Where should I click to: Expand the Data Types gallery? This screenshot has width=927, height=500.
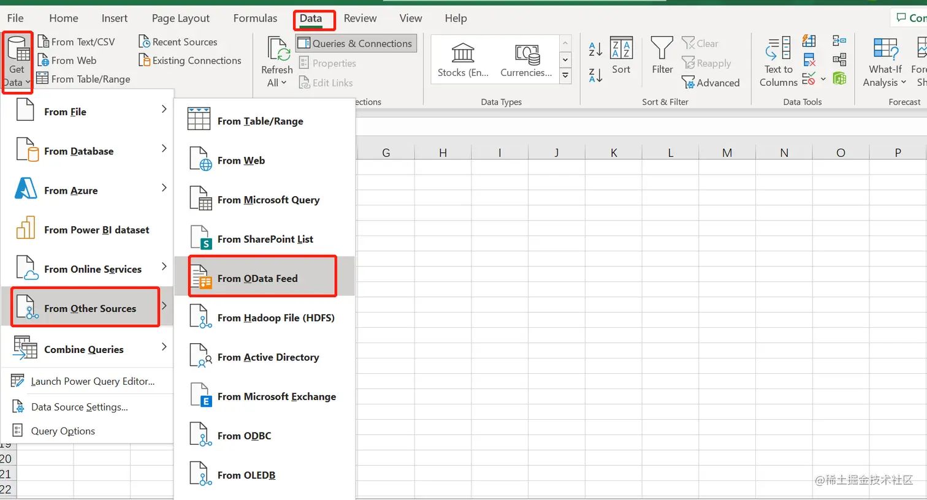(565, 75)
